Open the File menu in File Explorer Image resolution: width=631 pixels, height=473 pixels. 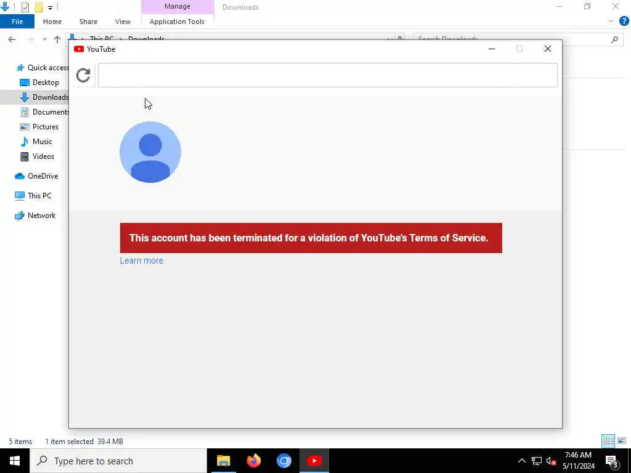(17, 22)
